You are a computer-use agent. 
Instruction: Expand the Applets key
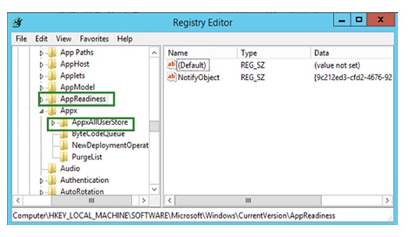(42, 76)
